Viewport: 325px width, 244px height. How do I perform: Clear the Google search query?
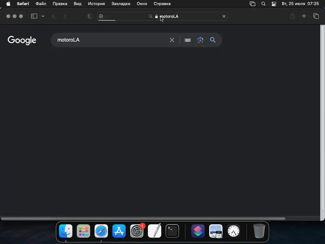pos(172,40)
